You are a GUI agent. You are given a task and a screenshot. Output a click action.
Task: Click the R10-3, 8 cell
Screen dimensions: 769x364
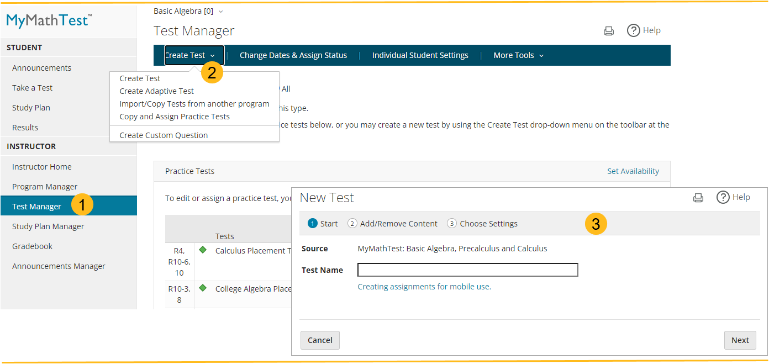pyautogui.click(x=180, y=294)
